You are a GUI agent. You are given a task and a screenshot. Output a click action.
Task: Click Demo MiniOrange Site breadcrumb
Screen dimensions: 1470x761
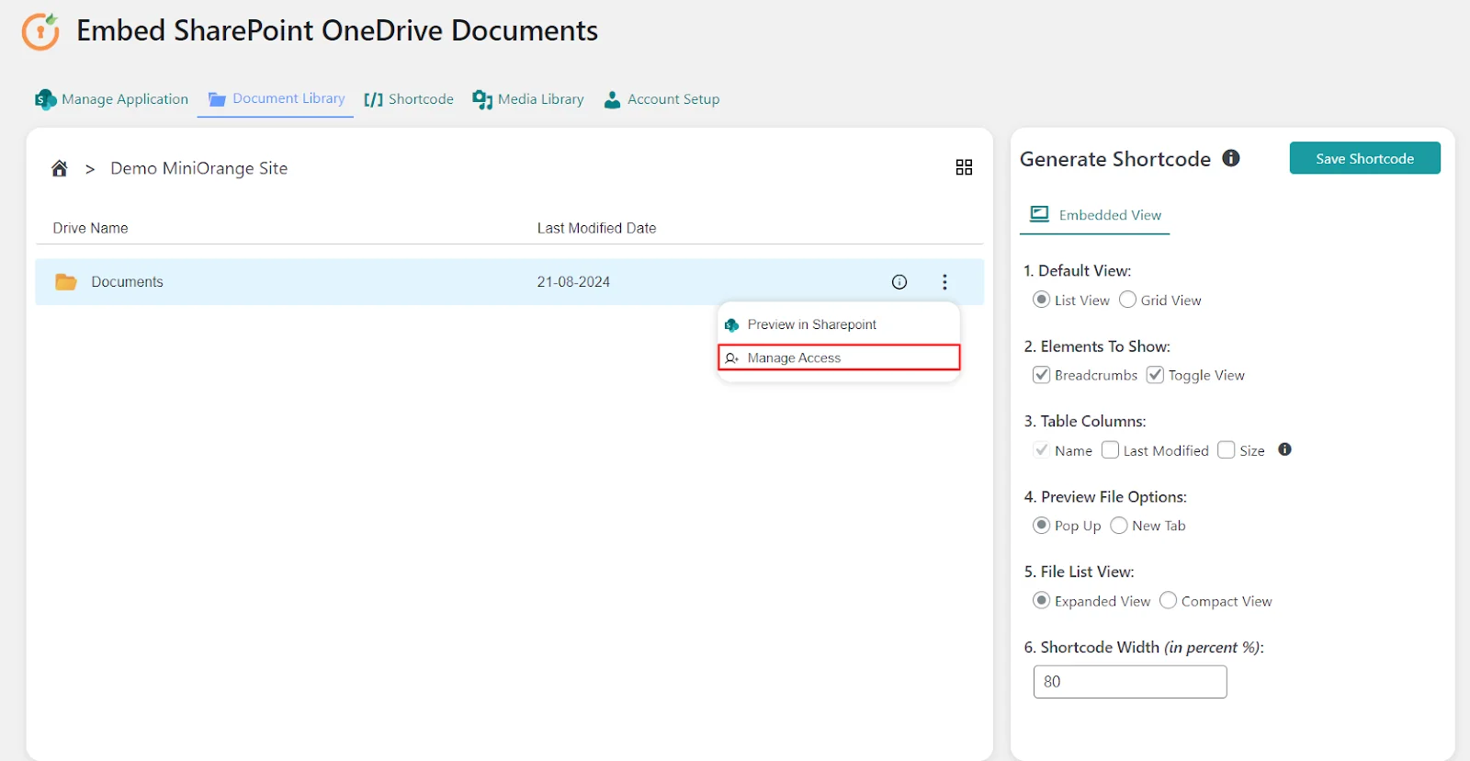tap(199, 168)
